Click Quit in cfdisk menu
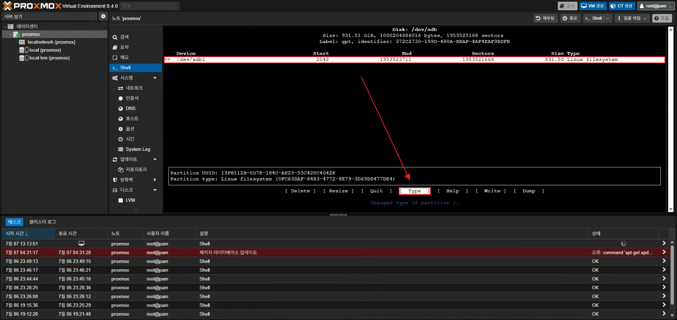This screenshot has height=320, width=677. pos(377,191)
